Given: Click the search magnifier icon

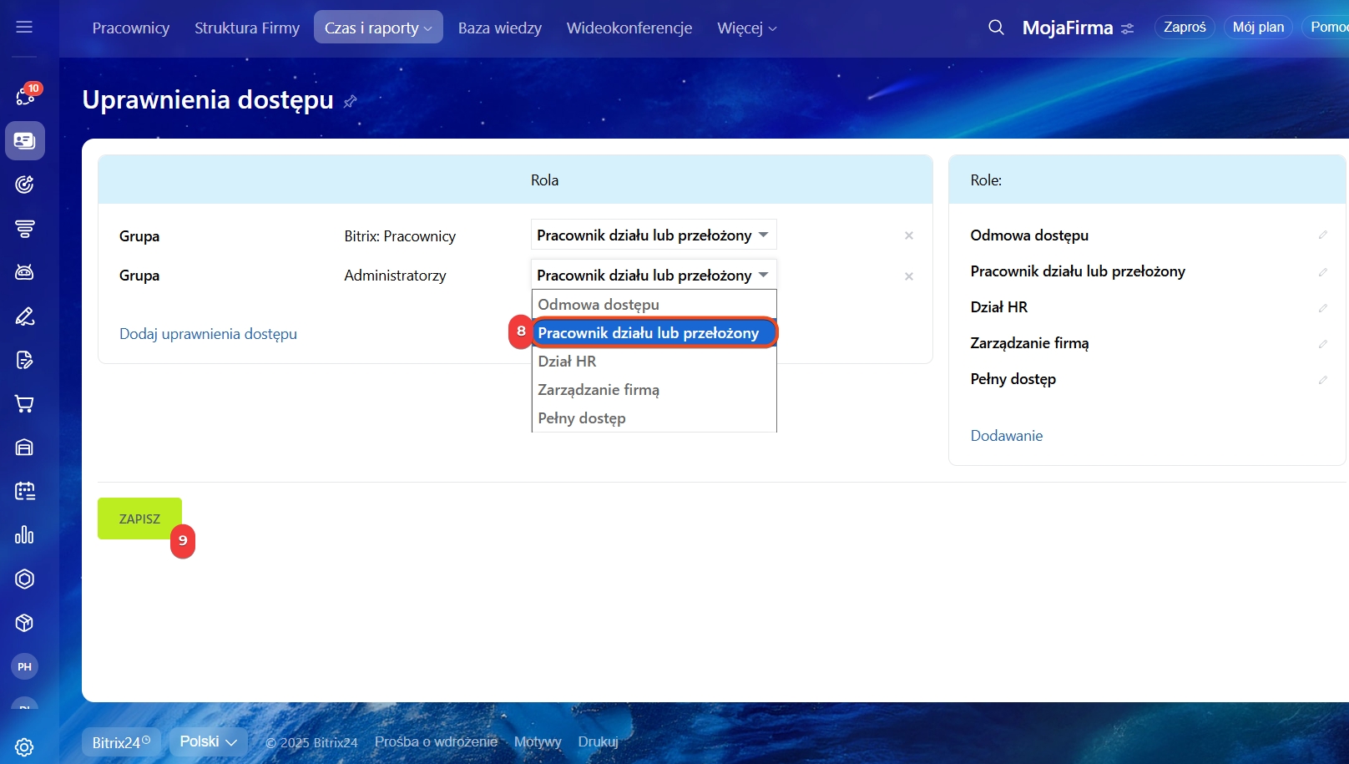Looking at the screenshot, I should coord(996,28).
